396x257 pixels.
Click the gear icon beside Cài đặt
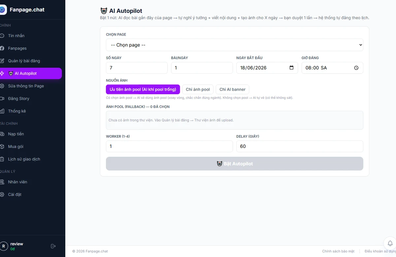click(2, 194)
